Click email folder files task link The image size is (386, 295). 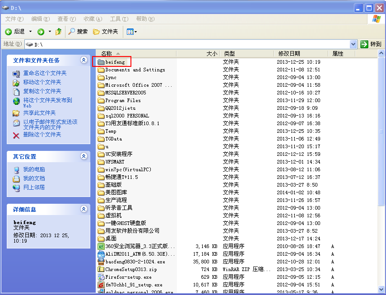click(x=50, y=124)
